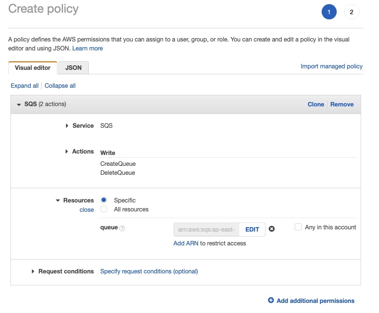Select the Specific resources radio button
The image size is (379, 313).
click(x=104, y=200)
